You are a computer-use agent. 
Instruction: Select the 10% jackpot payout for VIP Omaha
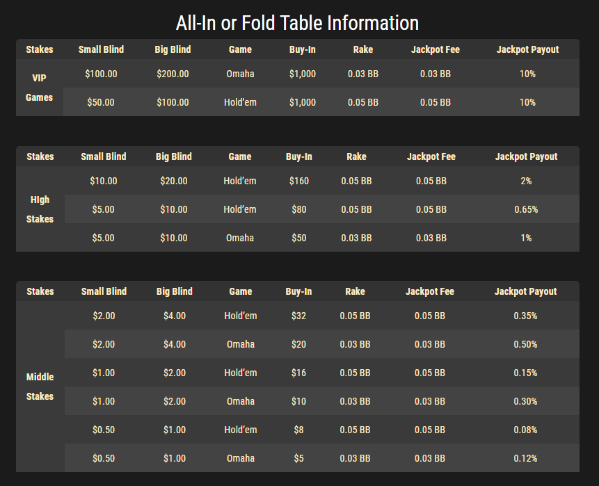point(527,74)
